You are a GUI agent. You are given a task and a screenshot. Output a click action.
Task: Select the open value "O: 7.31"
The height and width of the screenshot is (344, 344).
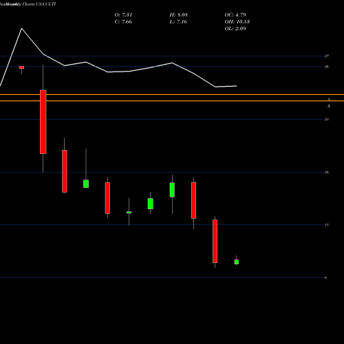(x=123, y=15)
